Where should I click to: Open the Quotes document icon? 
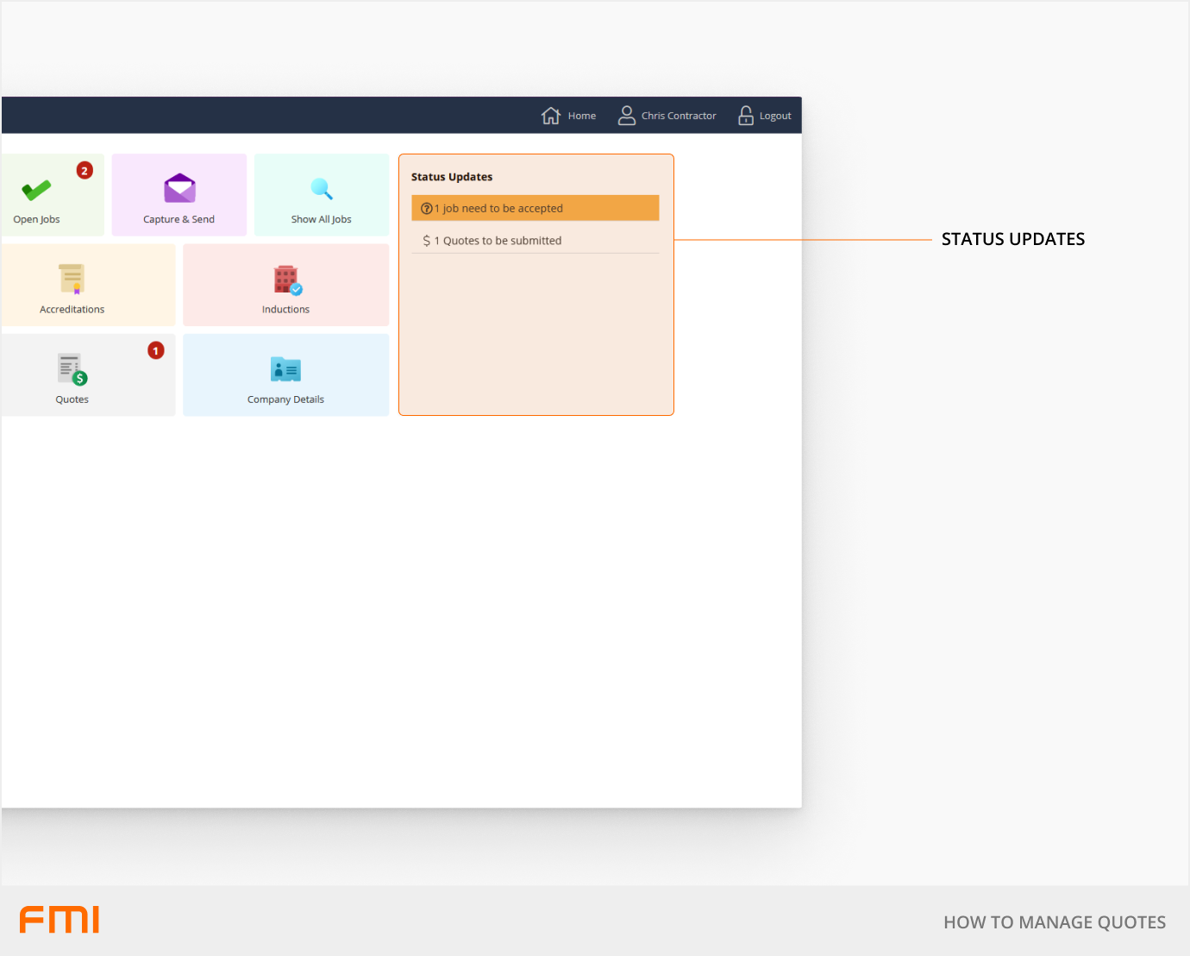(72, 369)
